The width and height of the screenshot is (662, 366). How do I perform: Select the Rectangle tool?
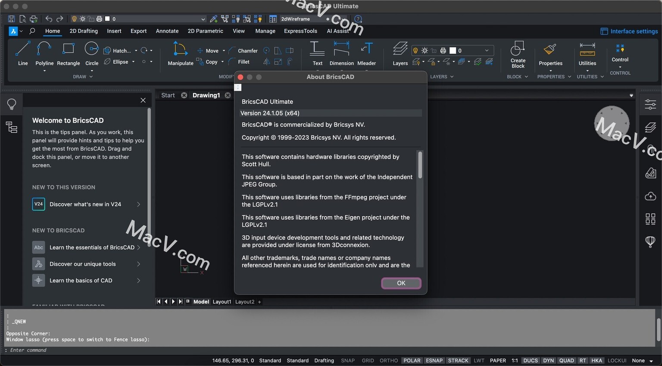69,53
